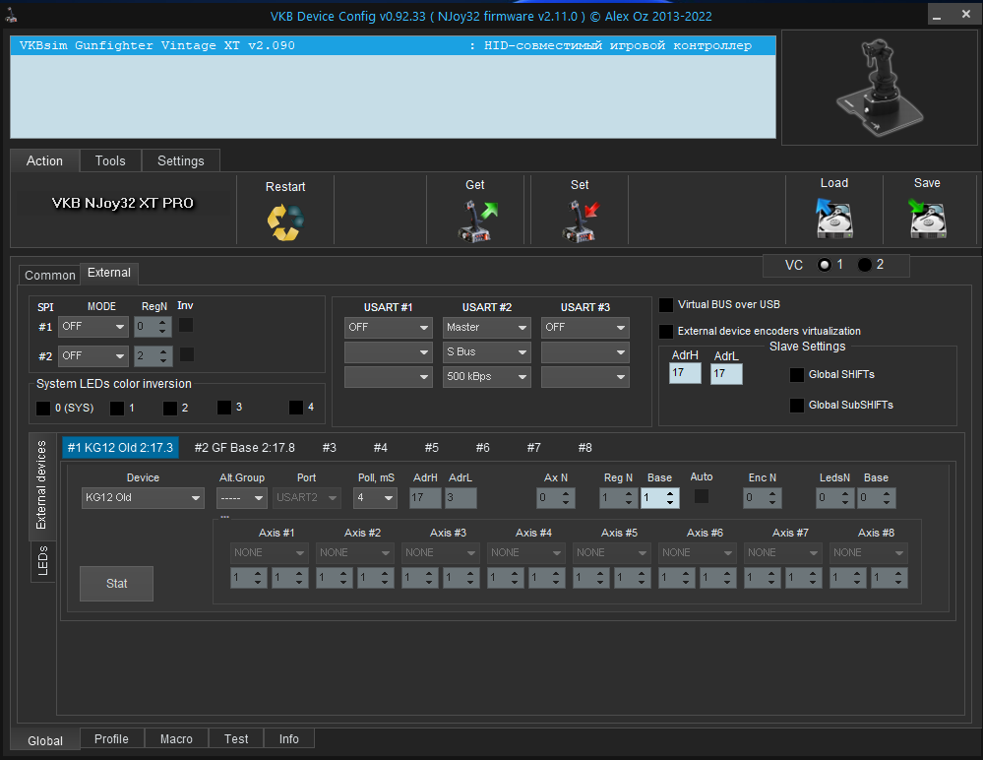Click the joystick device thumbnail image
983x760 pixels.
coord(879,88)
